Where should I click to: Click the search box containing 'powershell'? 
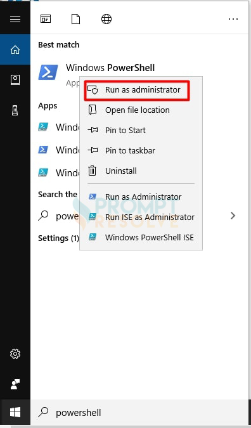pos(141,412)
